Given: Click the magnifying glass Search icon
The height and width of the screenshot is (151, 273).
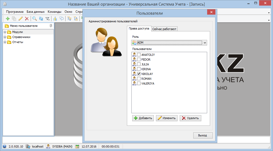Looking at the screenshot, I should [x=35, y=19].
